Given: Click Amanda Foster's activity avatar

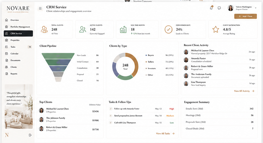Looking at the screenshot, I should tap(186, 60).
